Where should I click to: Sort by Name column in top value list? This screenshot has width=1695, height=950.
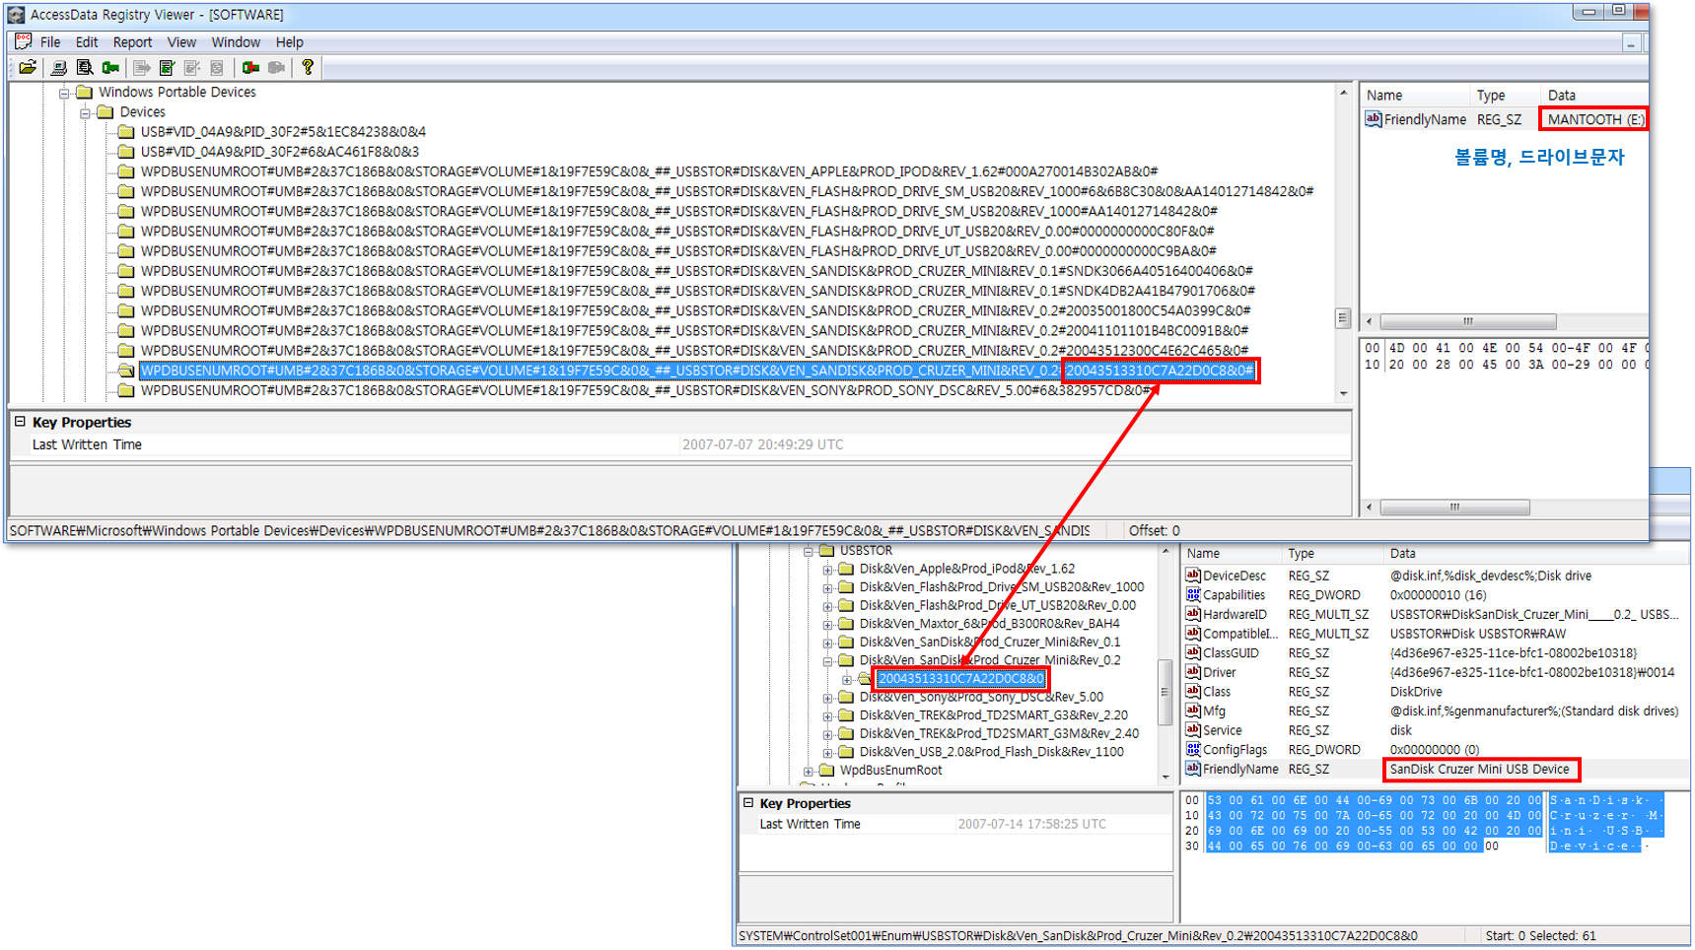pos(1415,96)
